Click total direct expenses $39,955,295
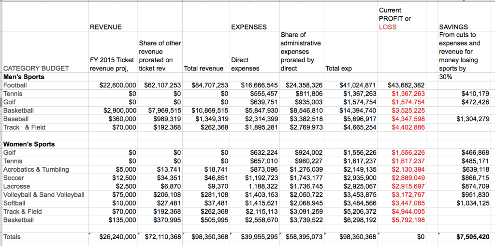This screenshot has height=246, width=495. pos(259,237)
